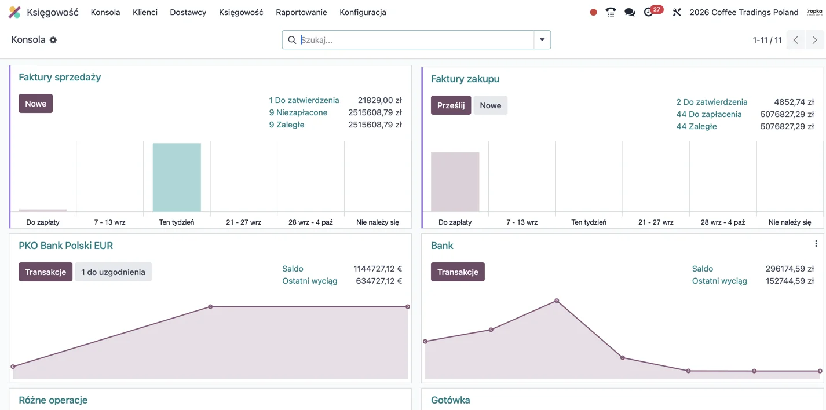Open the Księgowość menu item
The image size is (826, 410).
241,12
